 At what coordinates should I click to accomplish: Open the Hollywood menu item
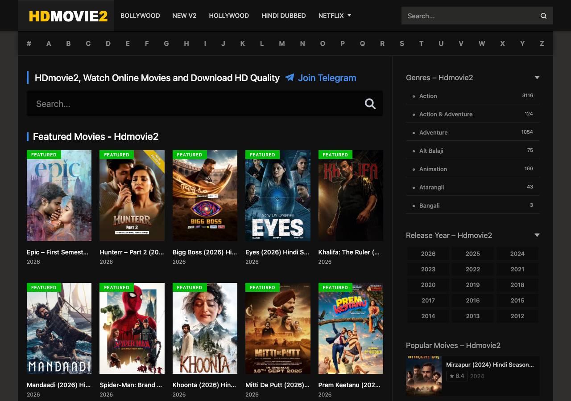click(x=229, y=16)
